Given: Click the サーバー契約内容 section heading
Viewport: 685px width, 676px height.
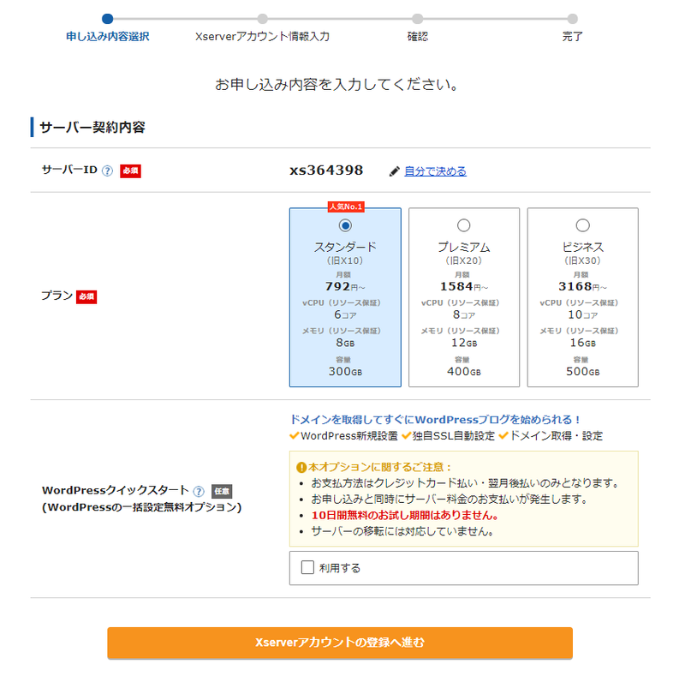Looking at the screenshot, I should click(x=92, y=128).
